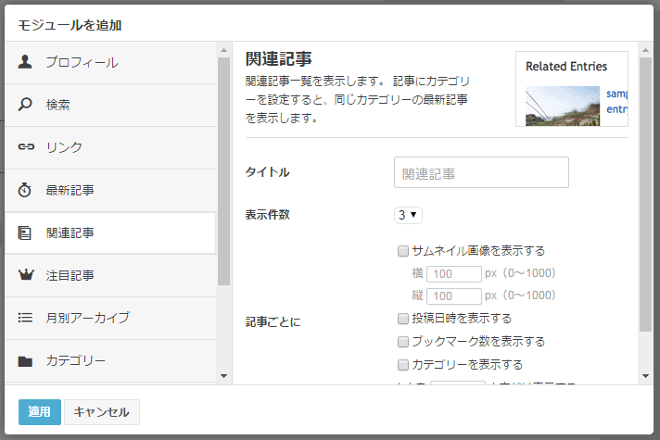The image size is (660, 440).
Task: Click the モジュールを追加 dialog title
Action: pyautogui.click(x=70, y=25)
